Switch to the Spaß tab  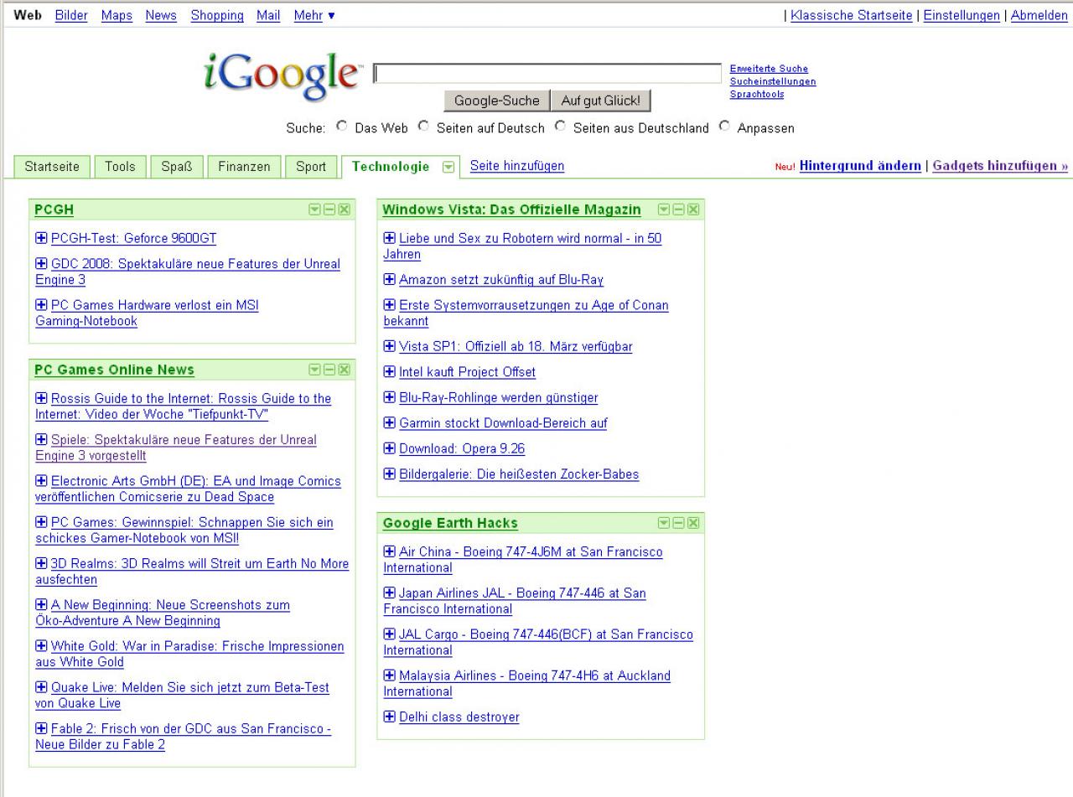click(177, 166)
